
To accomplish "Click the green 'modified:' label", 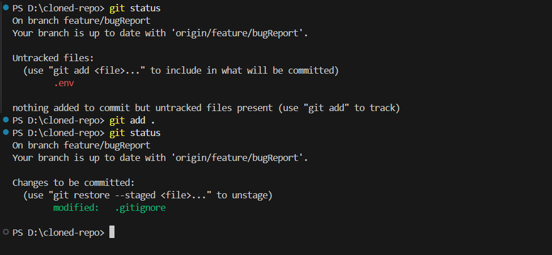I will (76, 207).
